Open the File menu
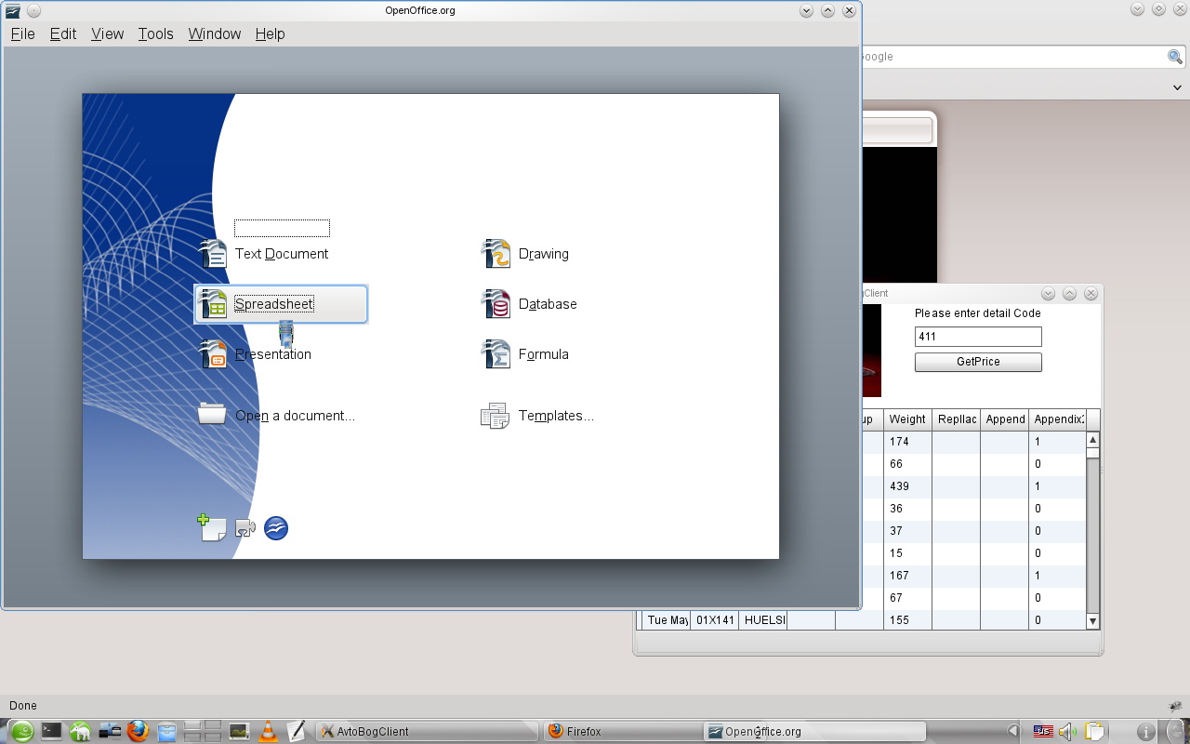The height and width of the screenshot is (744, 1190). (22, 33)
